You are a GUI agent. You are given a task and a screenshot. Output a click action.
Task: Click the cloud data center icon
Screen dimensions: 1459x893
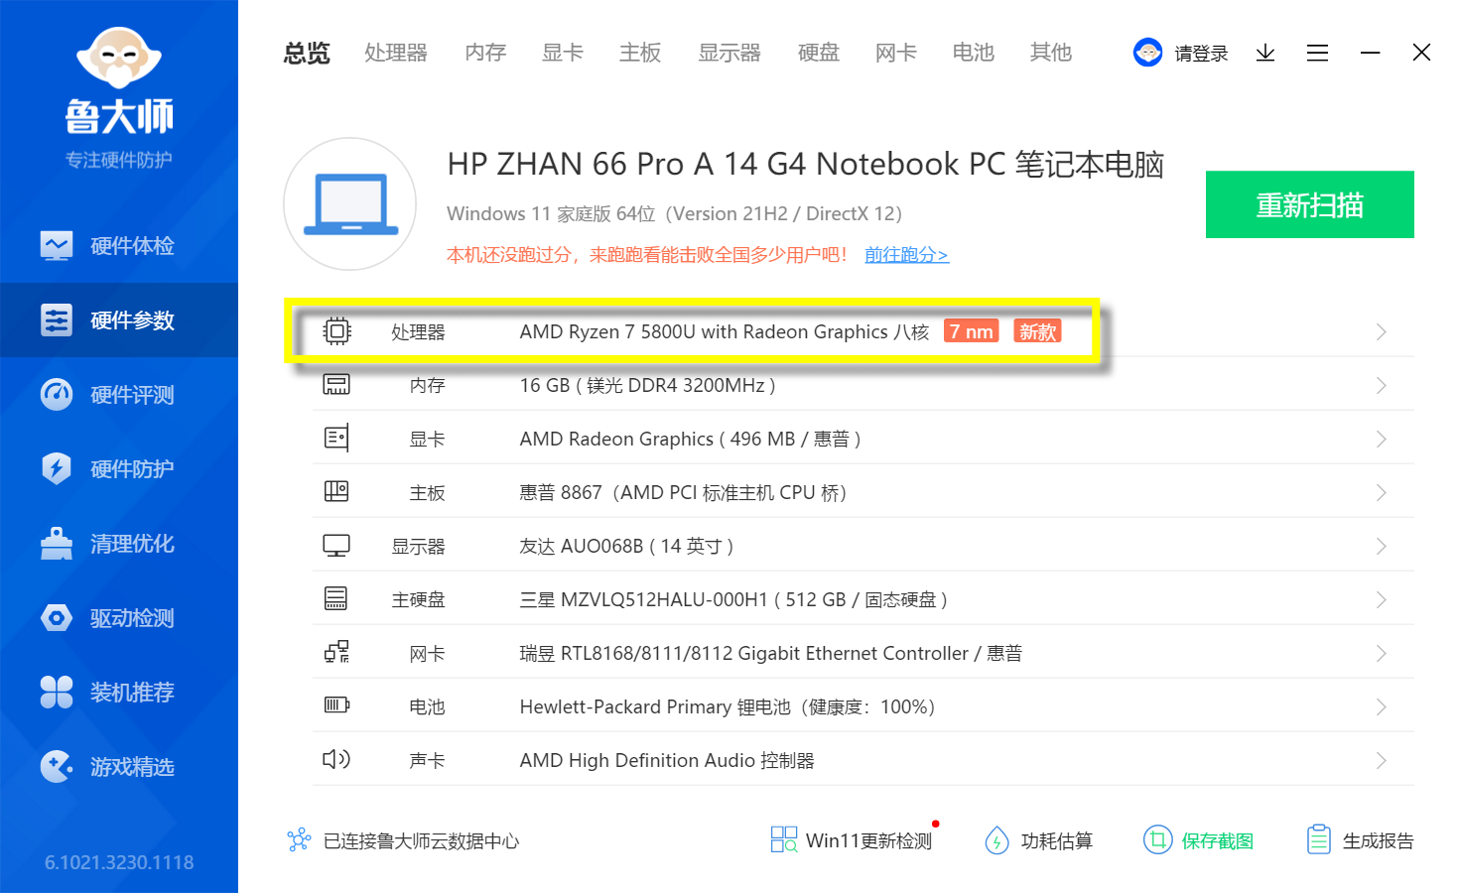click(299, 840)
